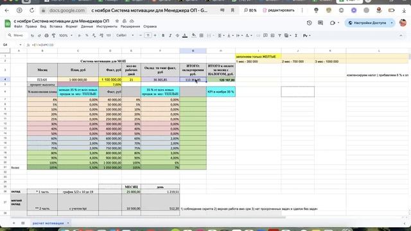Create a filter with funnel icon
The image size is (411, 231).
click(x=279, y=35)
